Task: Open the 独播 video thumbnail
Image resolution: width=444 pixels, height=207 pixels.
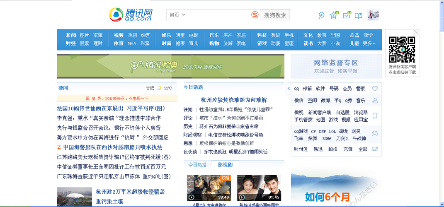Action: tap(209, 188)
